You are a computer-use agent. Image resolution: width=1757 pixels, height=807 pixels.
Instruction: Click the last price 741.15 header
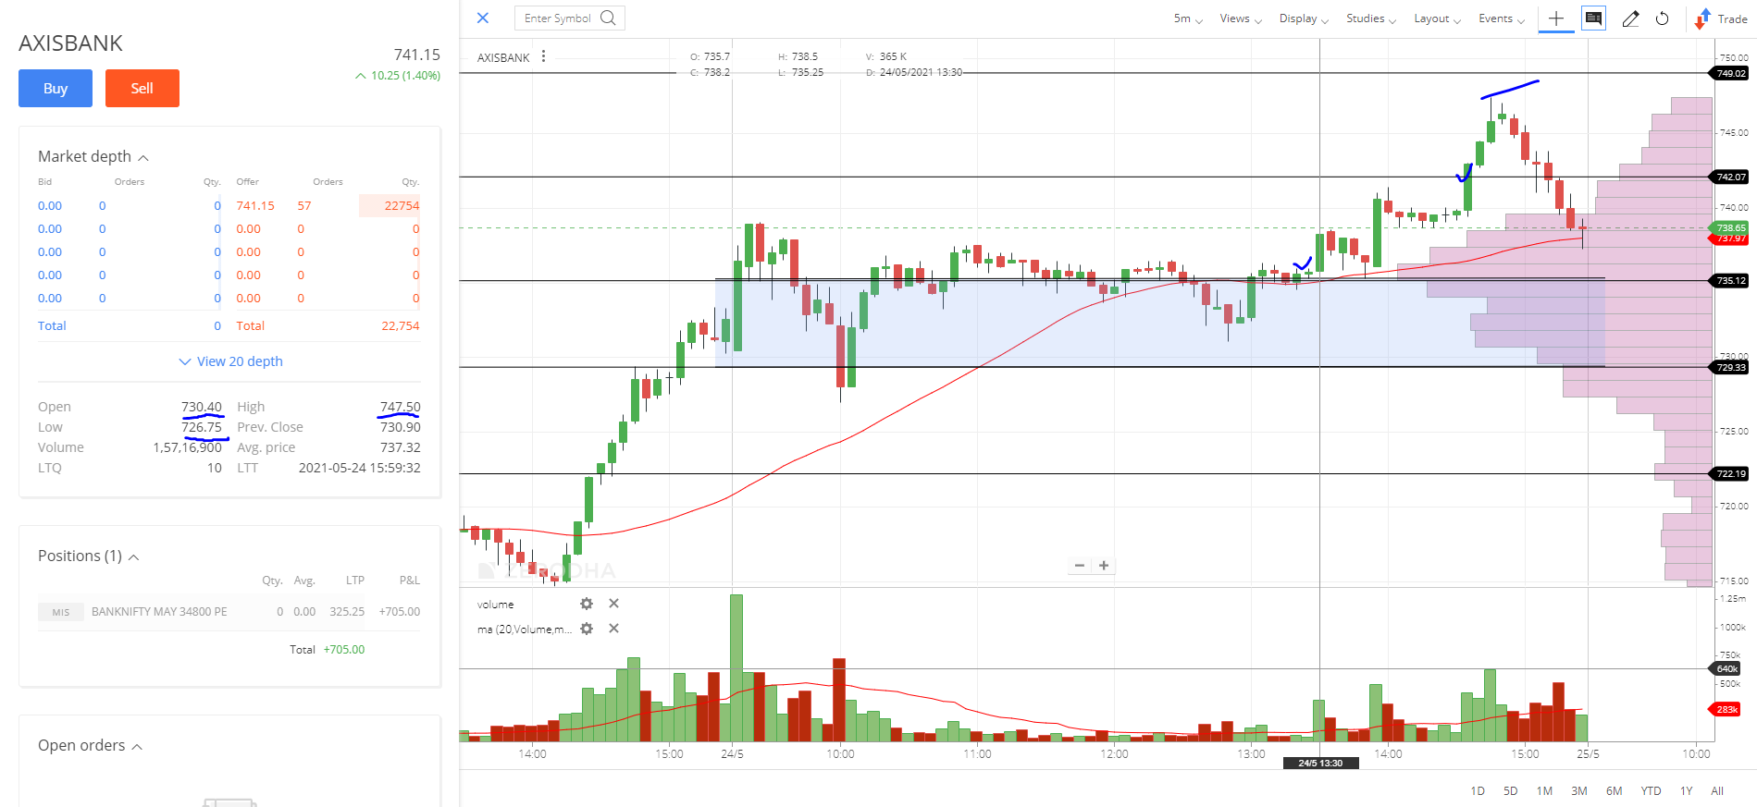pyautogui.click(x=417, y=55)
